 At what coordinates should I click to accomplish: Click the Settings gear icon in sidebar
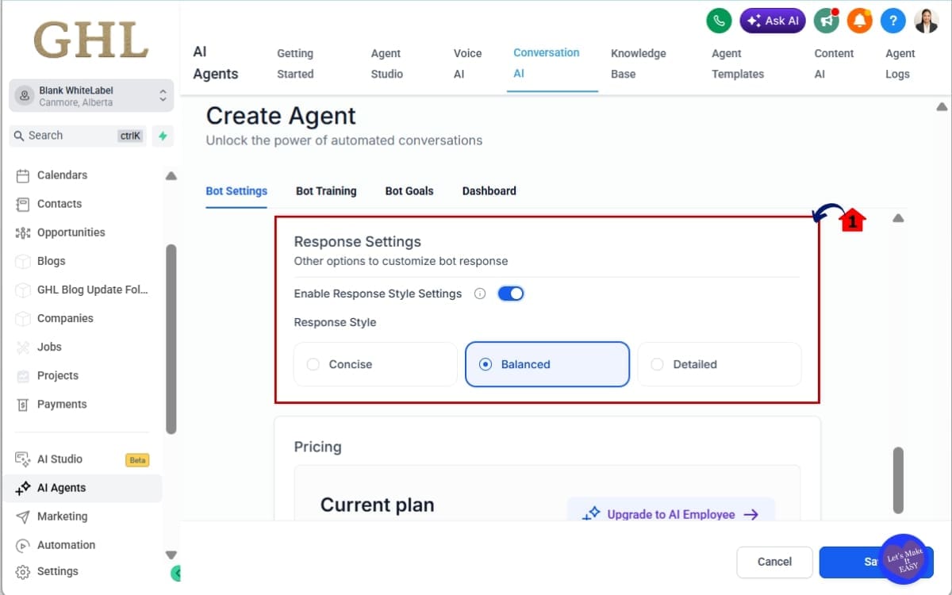(22, 571)
